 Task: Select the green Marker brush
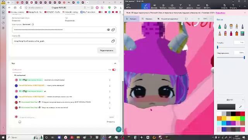coord(220,26)
